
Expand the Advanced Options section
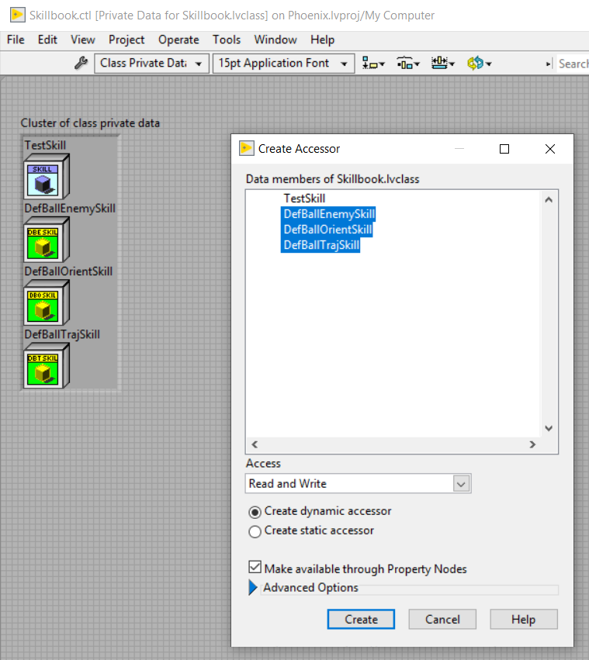coord(253,587)
